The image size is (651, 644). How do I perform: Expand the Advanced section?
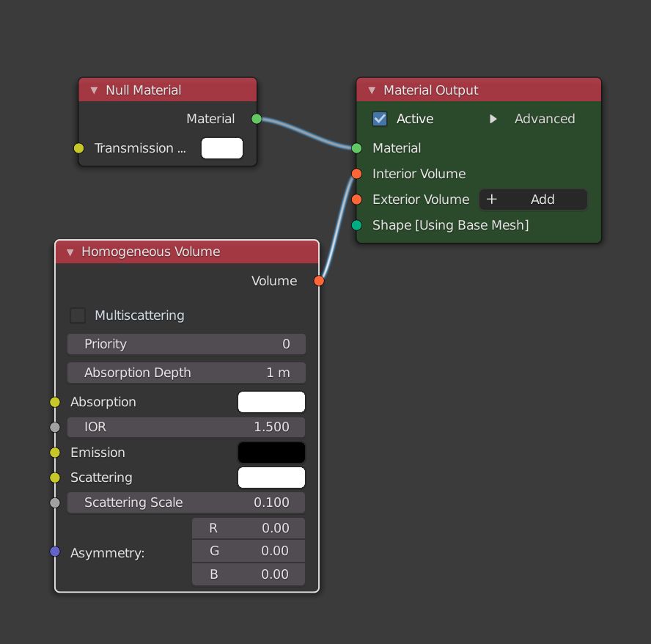coord(493,119)
